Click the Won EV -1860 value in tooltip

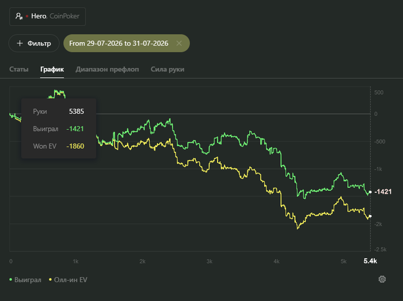(75, 146)
